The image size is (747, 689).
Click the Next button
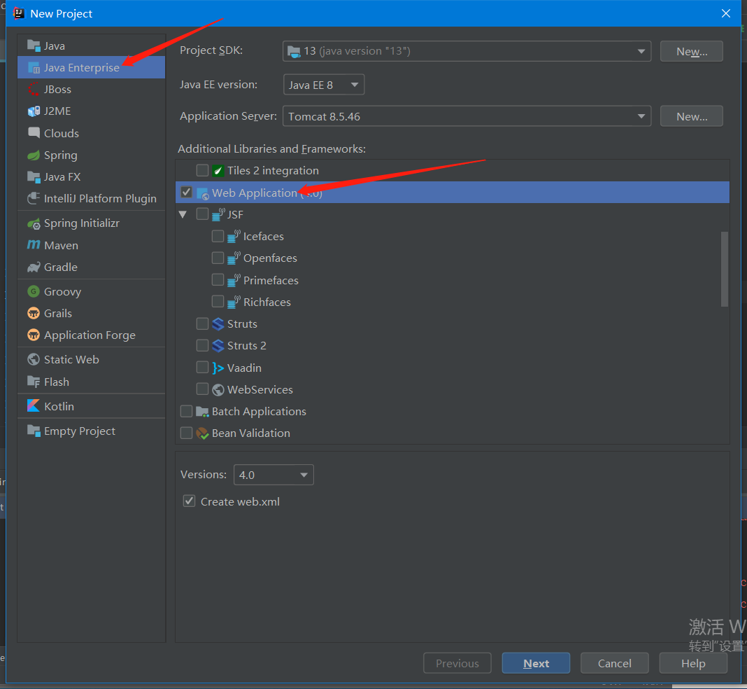point(536,663)
